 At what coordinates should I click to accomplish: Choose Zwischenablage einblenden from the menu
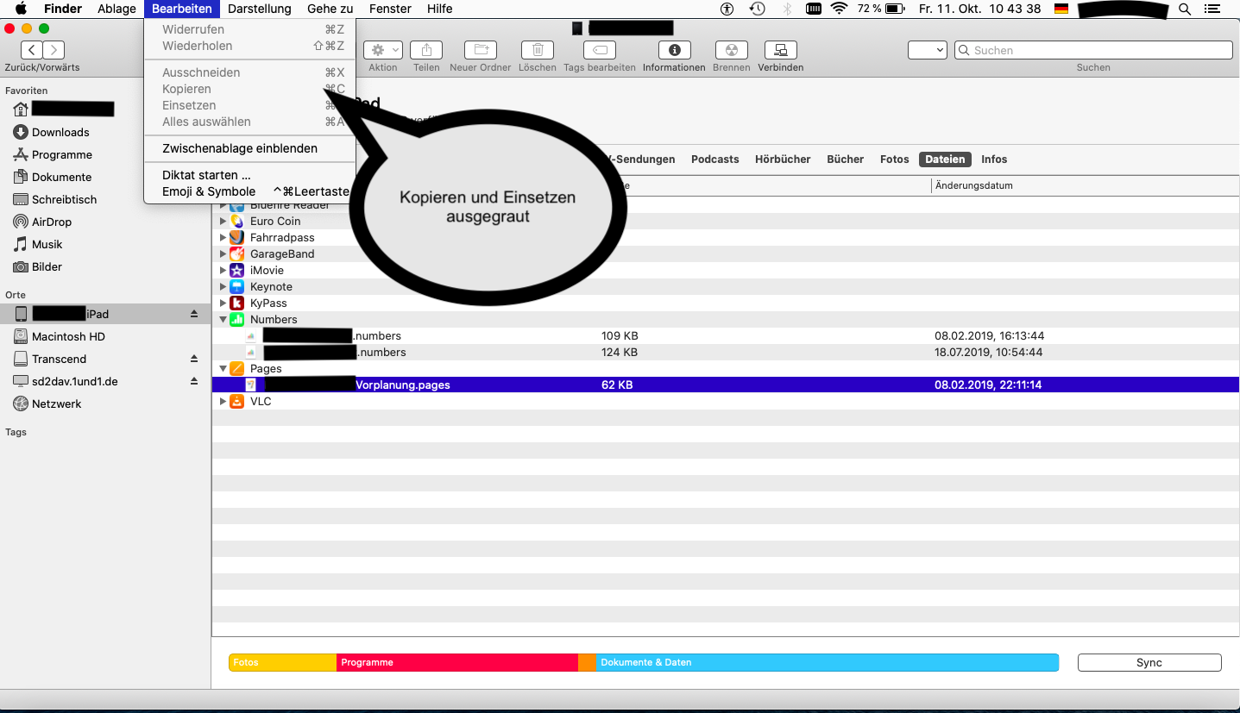(249, 148)
